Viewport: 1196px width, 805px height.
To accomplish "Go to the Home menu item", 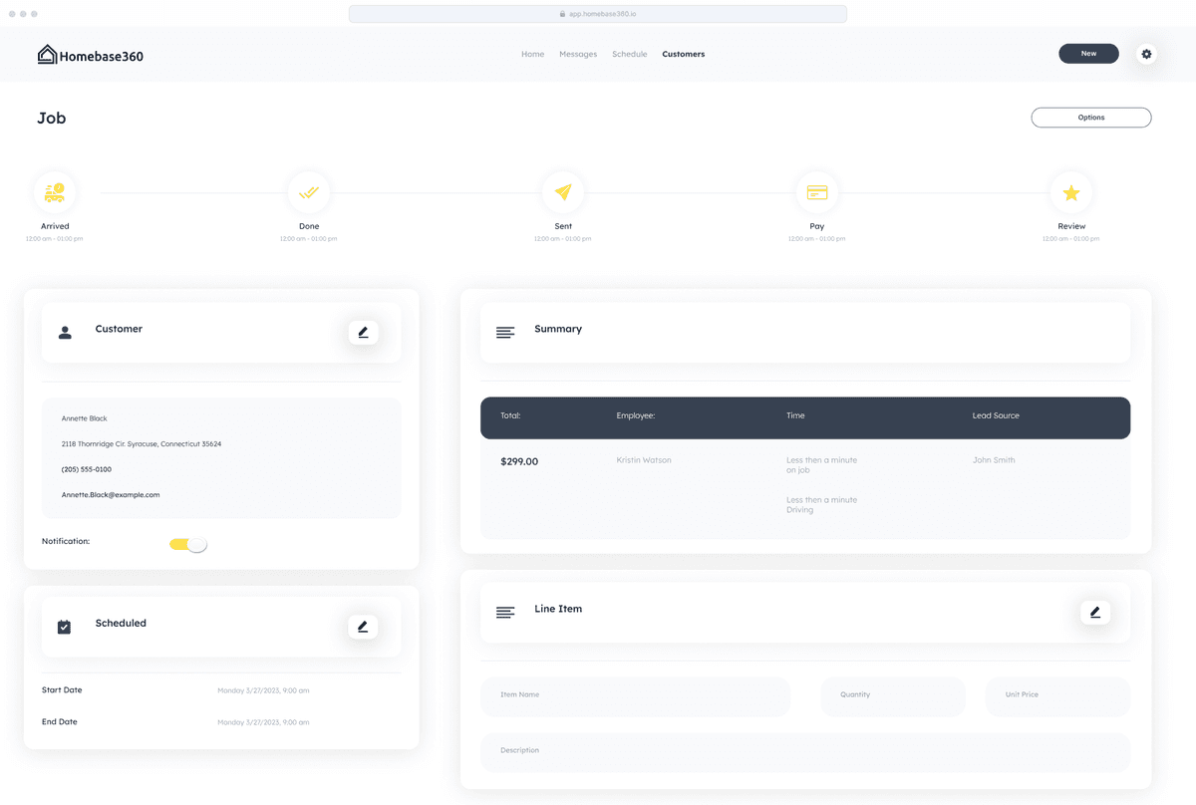I will click(532, 54).
